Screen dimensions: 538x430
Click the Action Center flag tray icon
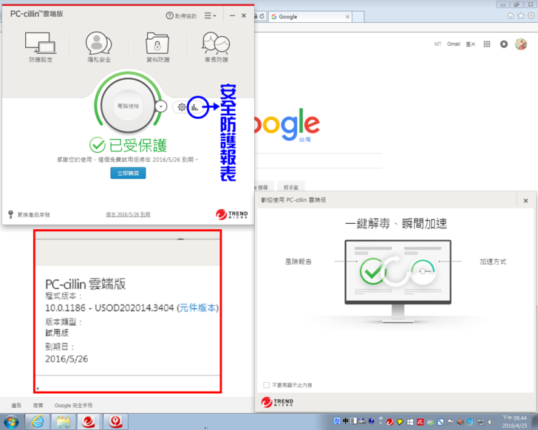point(451,422)
